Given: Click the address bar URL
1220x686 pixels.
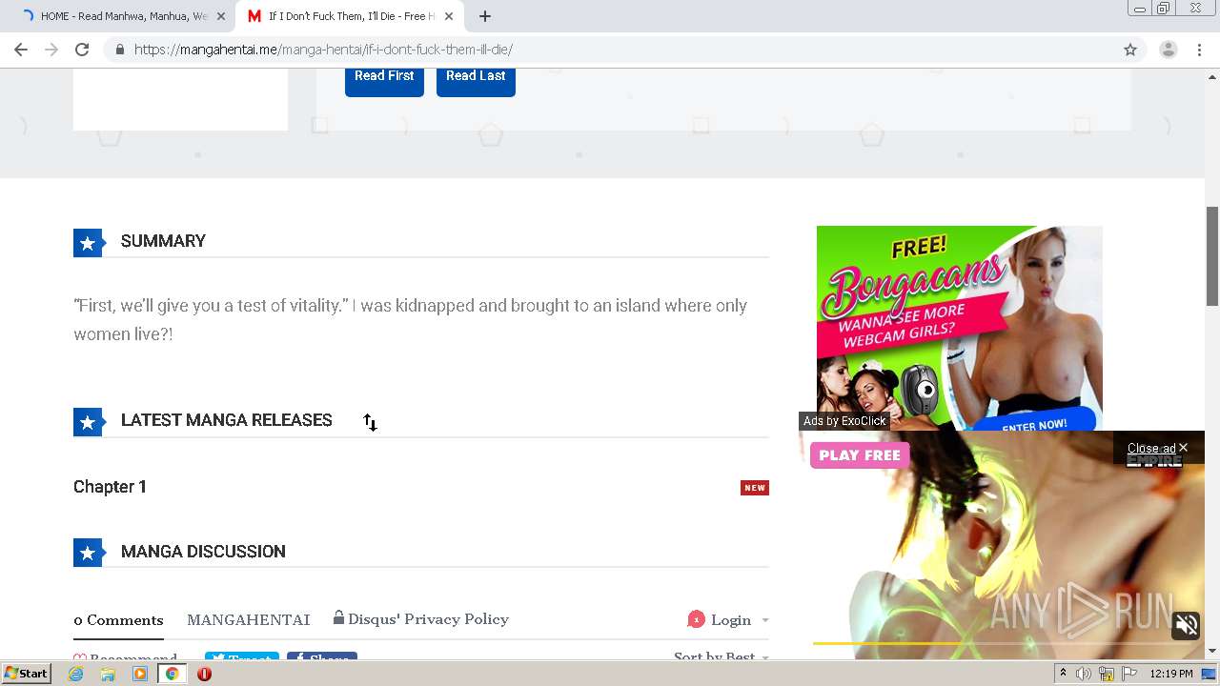Looking at the screenshot, I should click(323, 50).
